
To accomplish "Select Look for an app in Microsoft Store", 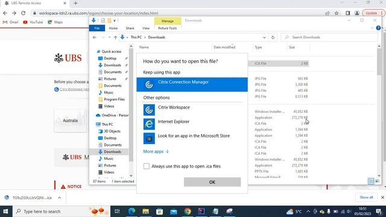I will pyautogui.click(x=192, y=138).
